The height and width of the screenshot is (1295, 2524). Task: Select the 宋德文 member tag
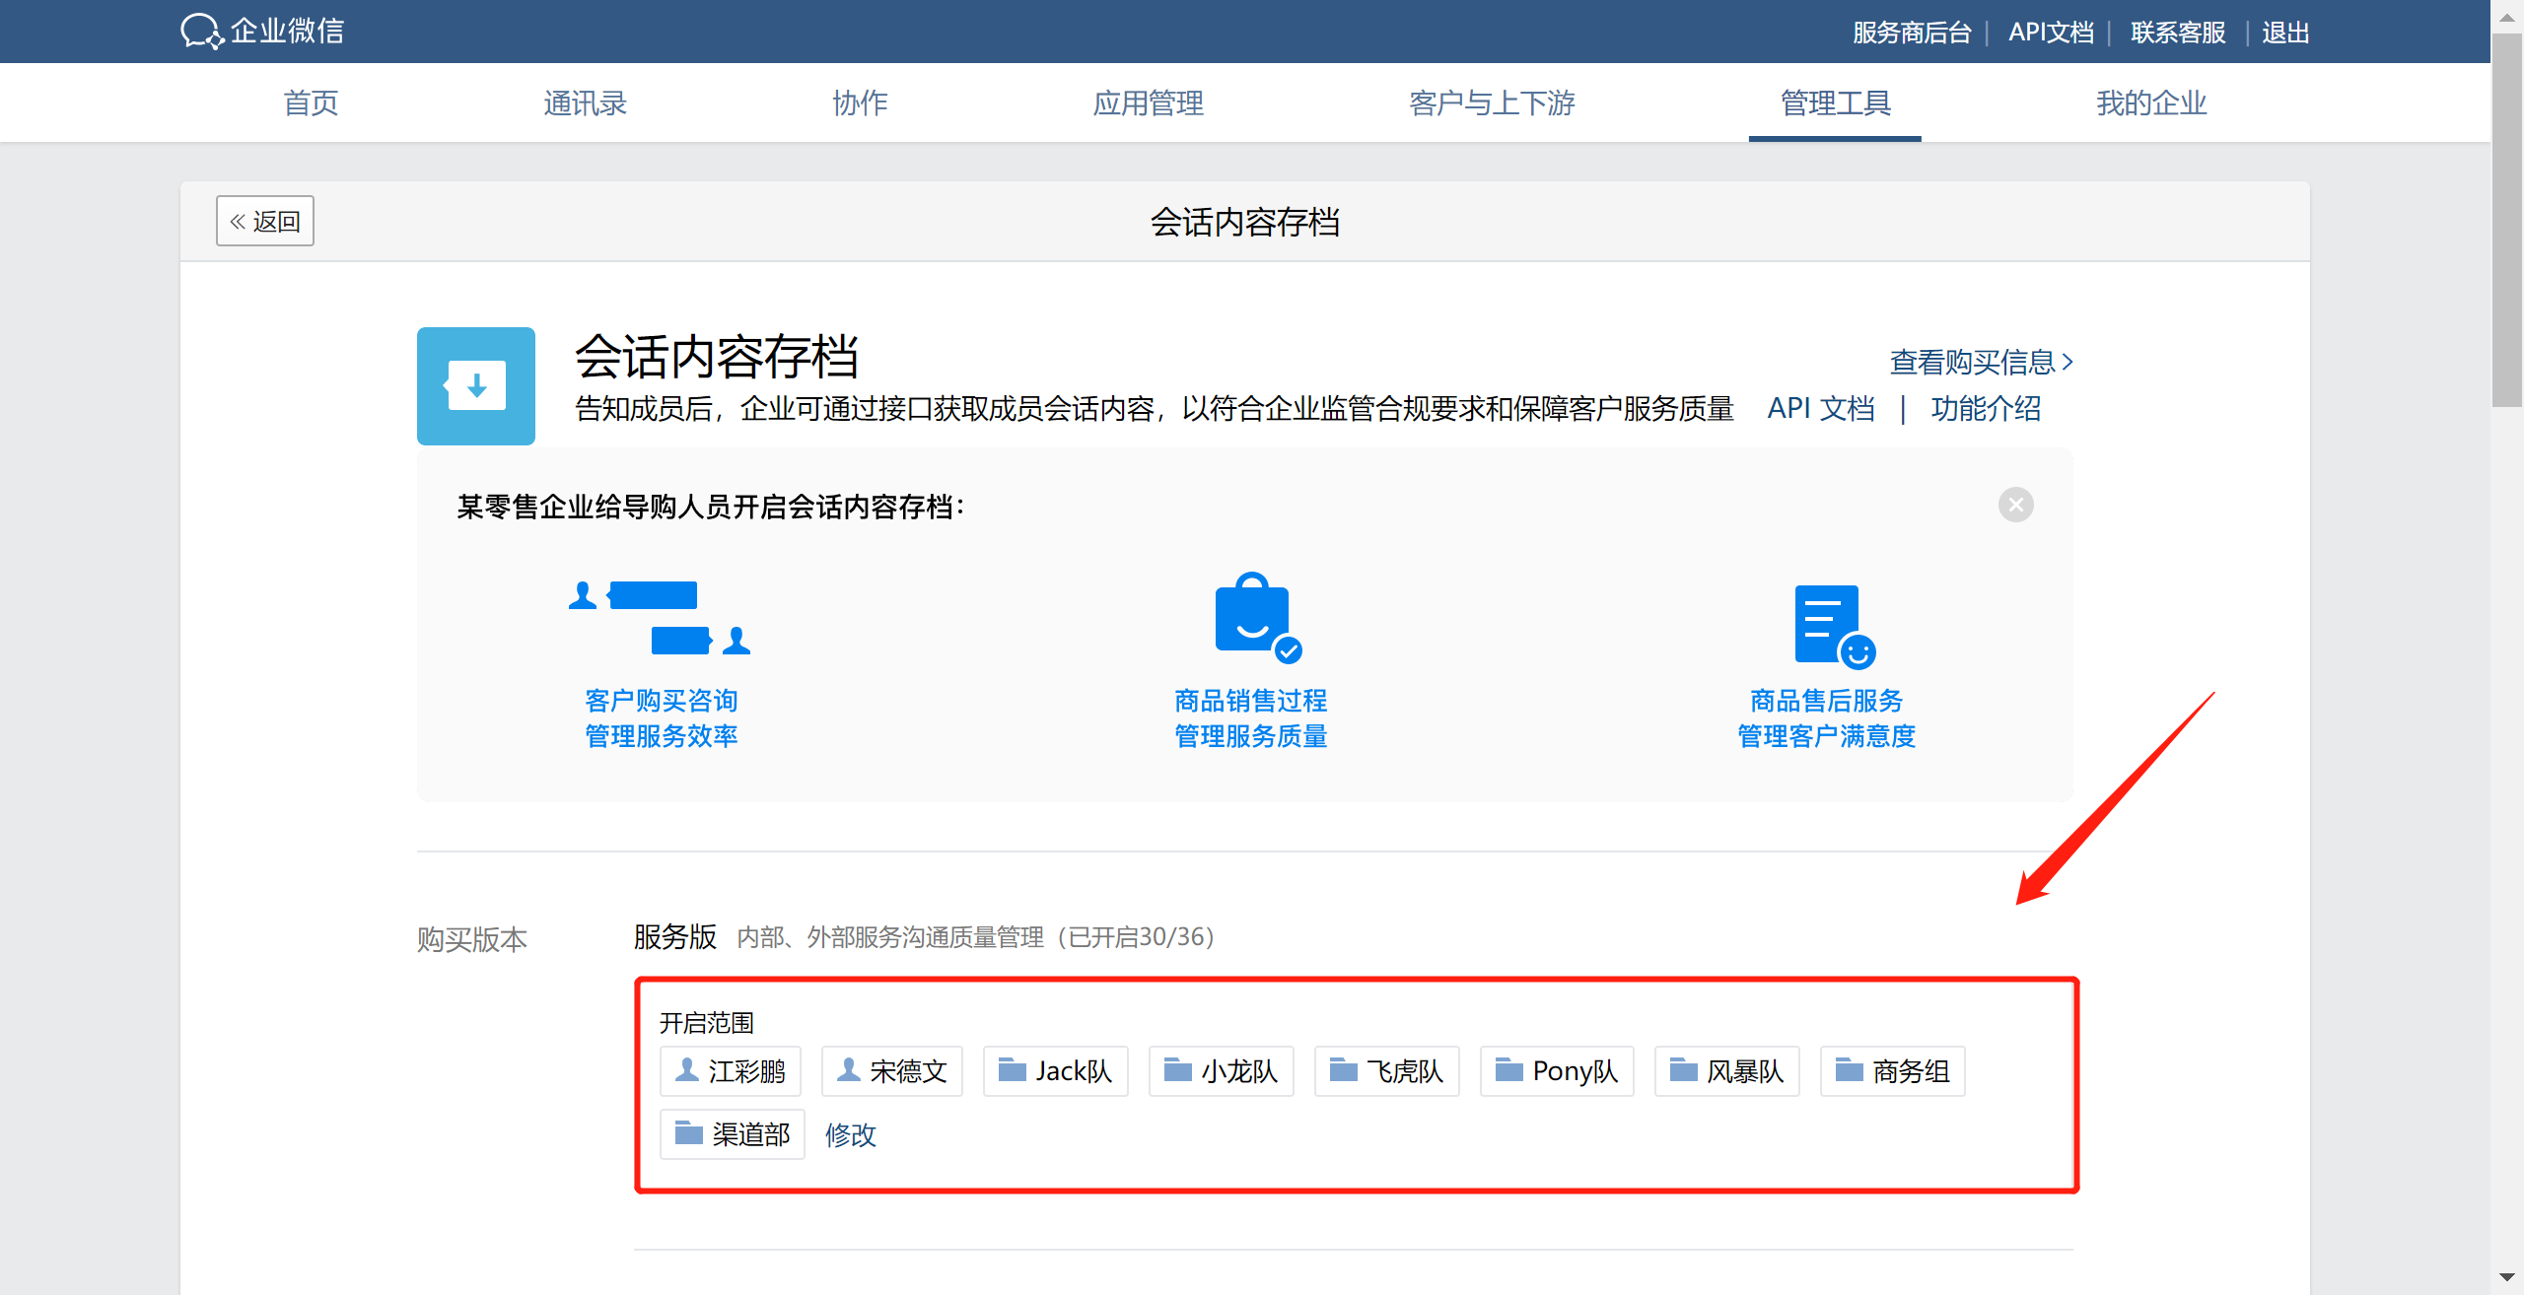tap(891, 1071)
